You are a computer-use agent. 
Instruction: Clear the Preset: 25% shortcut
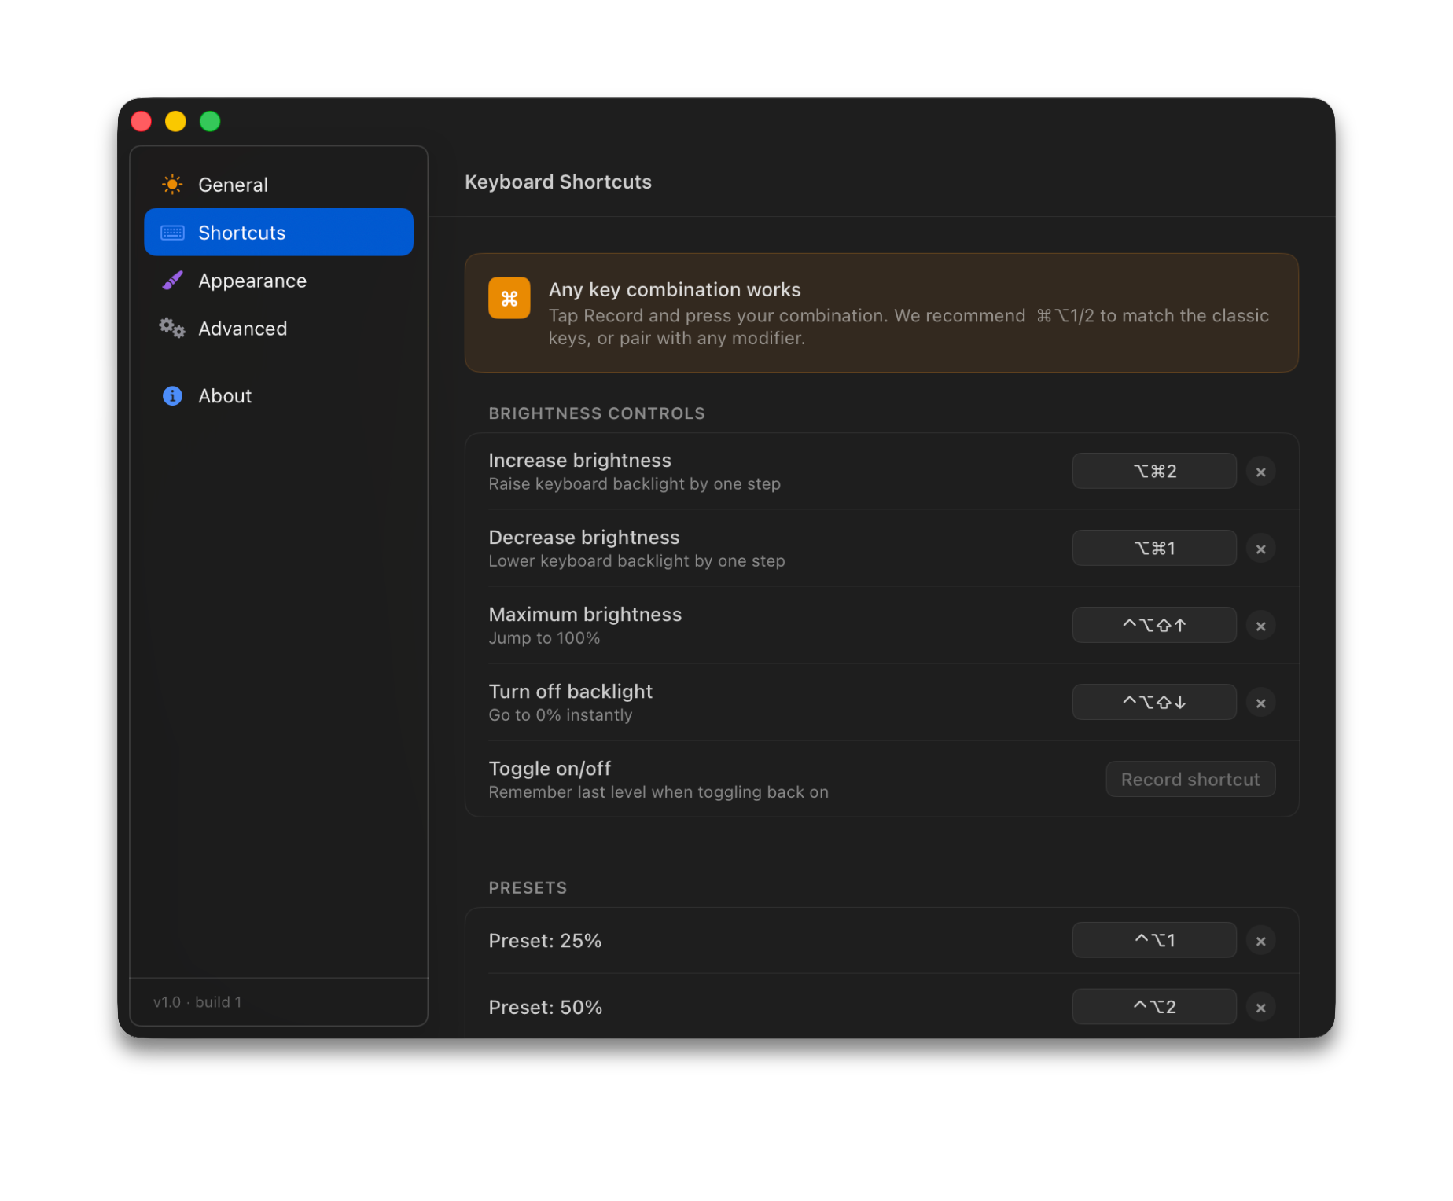point(1261,941)
